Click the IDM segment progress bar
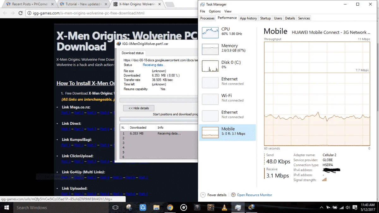This screenshot has width=379, height=213. [x=159, y=119]
